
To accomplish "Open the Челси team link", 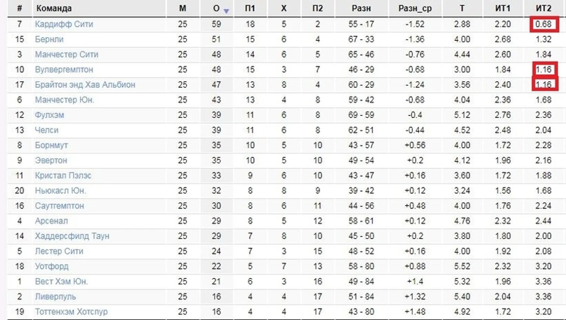I will (47, 130).
